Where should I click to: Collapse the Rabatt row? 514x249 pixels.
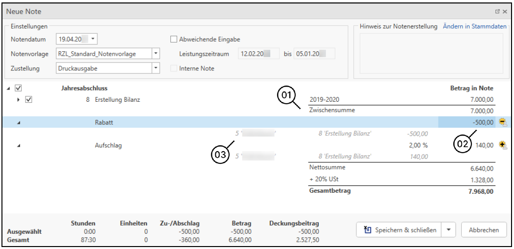click(19, 123)
